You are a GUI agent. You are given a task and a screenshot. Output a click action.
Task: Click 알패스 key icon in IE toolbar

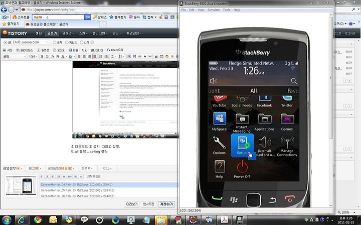tap(100, 17)
